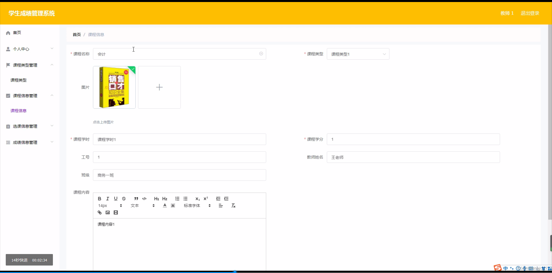Click 退出登录 to log out
This screenshot has width=552, height=273.
click(530, 13)
